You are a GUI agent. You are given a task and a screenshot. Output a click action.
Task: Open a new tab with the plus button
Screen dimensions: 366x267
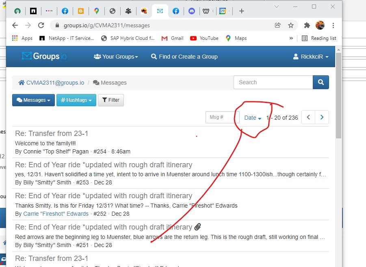pyautogui.click(x=242, y=11)
